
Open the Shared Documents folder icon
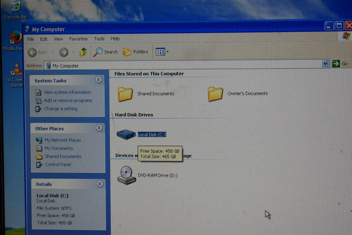(x=125, y=94)
